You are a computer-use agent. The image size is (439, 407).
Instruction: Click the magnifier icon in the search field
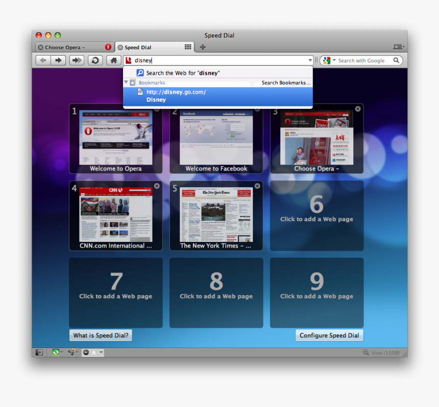pyautogui.click(x=396, y=60)
